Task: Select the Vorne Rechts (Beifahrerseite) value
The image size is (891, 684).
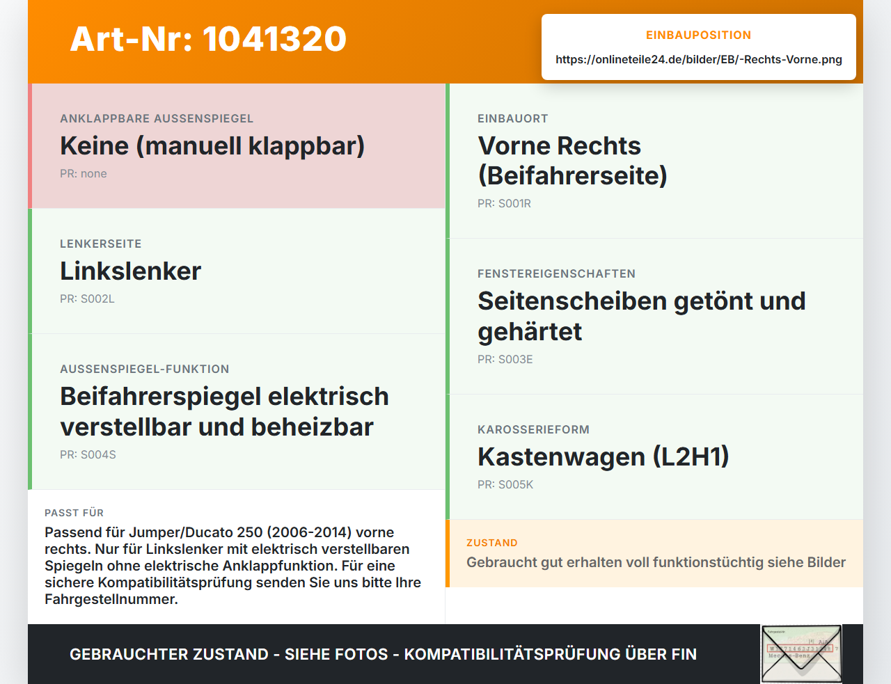Action: click(x=572, y=161)
